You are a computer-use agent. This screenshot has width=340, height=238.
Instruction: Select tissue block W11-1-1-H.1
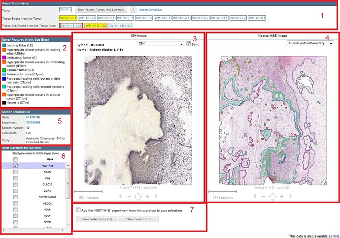[219, 18]
